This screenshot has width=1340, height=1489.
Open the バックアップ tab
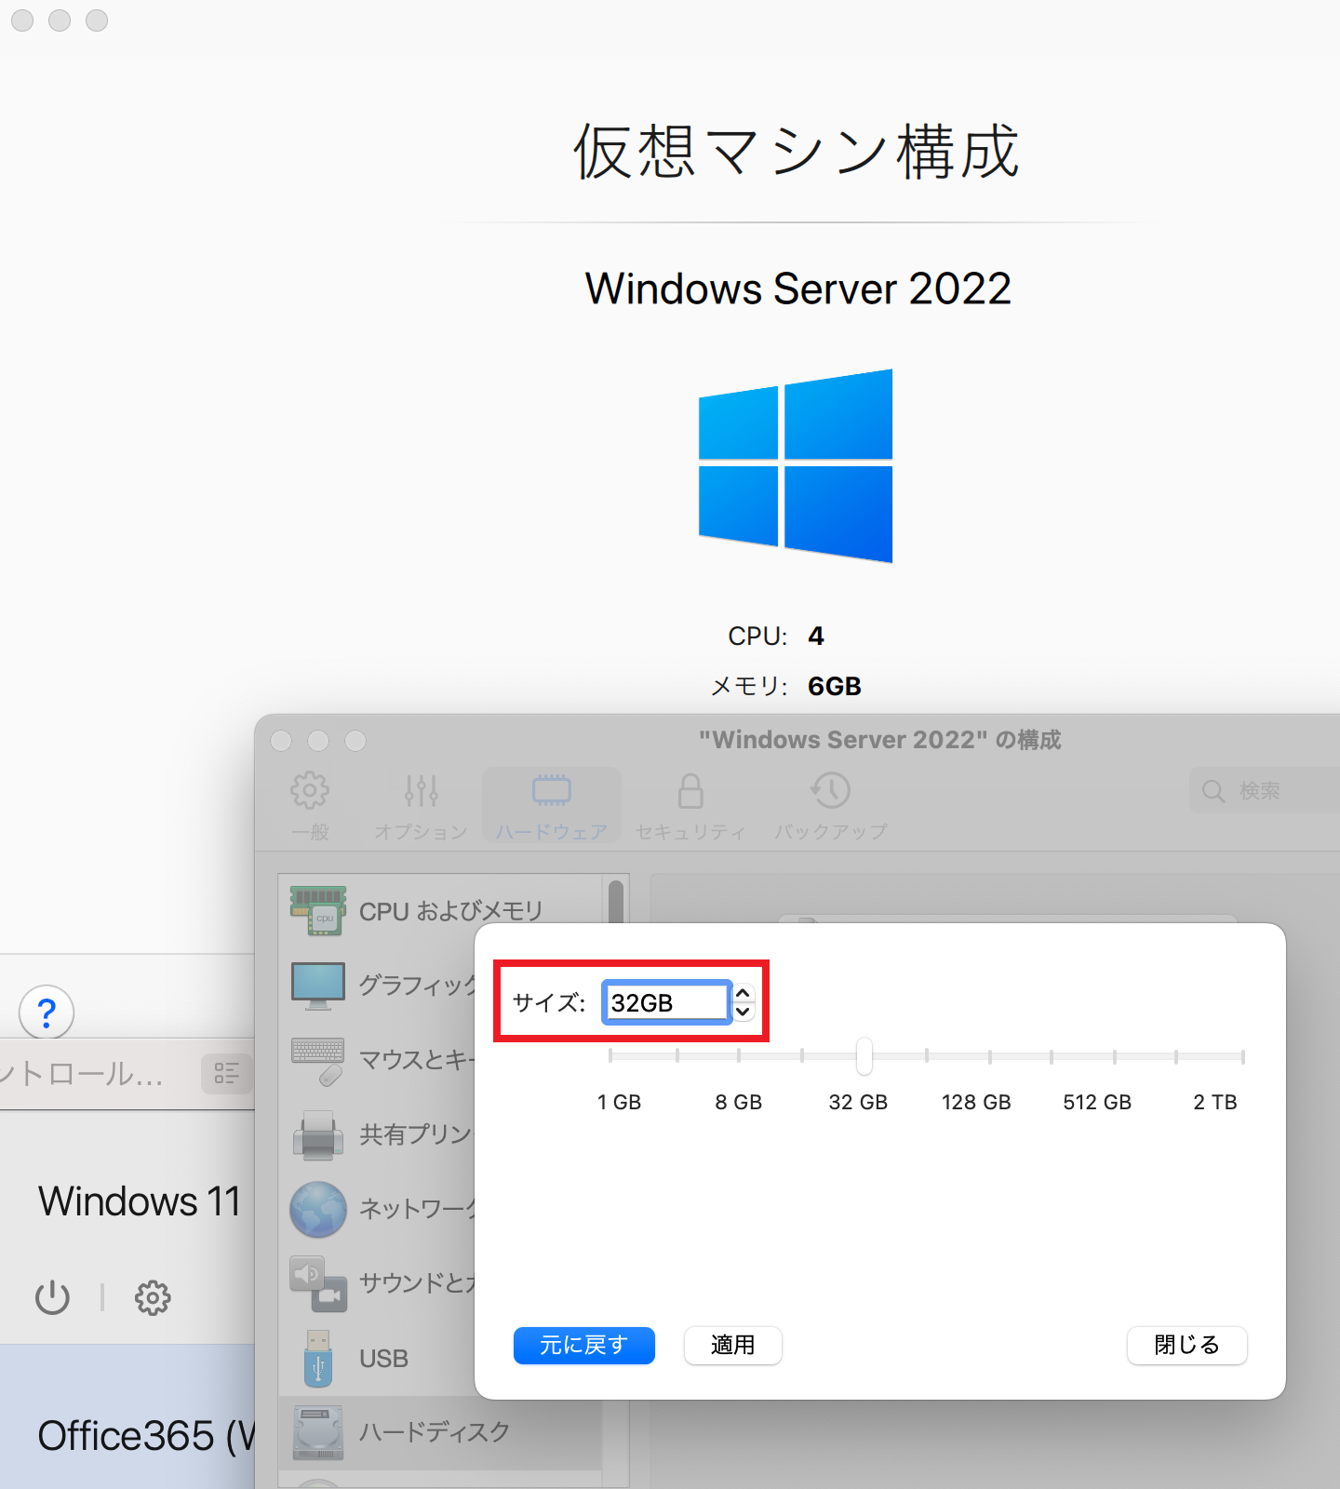(x=831, y=805)
